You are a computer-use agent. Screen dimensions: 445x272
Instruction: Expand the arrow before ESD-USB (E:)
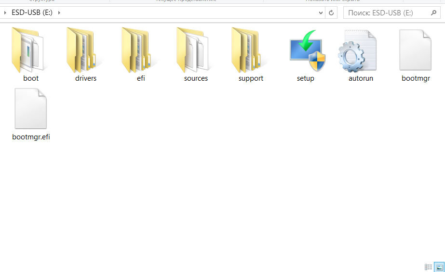click(x=5, y=12)
